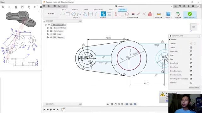Select the Rectangle sketch tool
The image size is (202, 113).
(68, 14)
